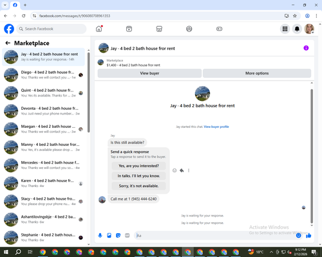Go back using the Marketplace back arrow
The height and width of the screenshot is (257, 322).
(8, 43)
